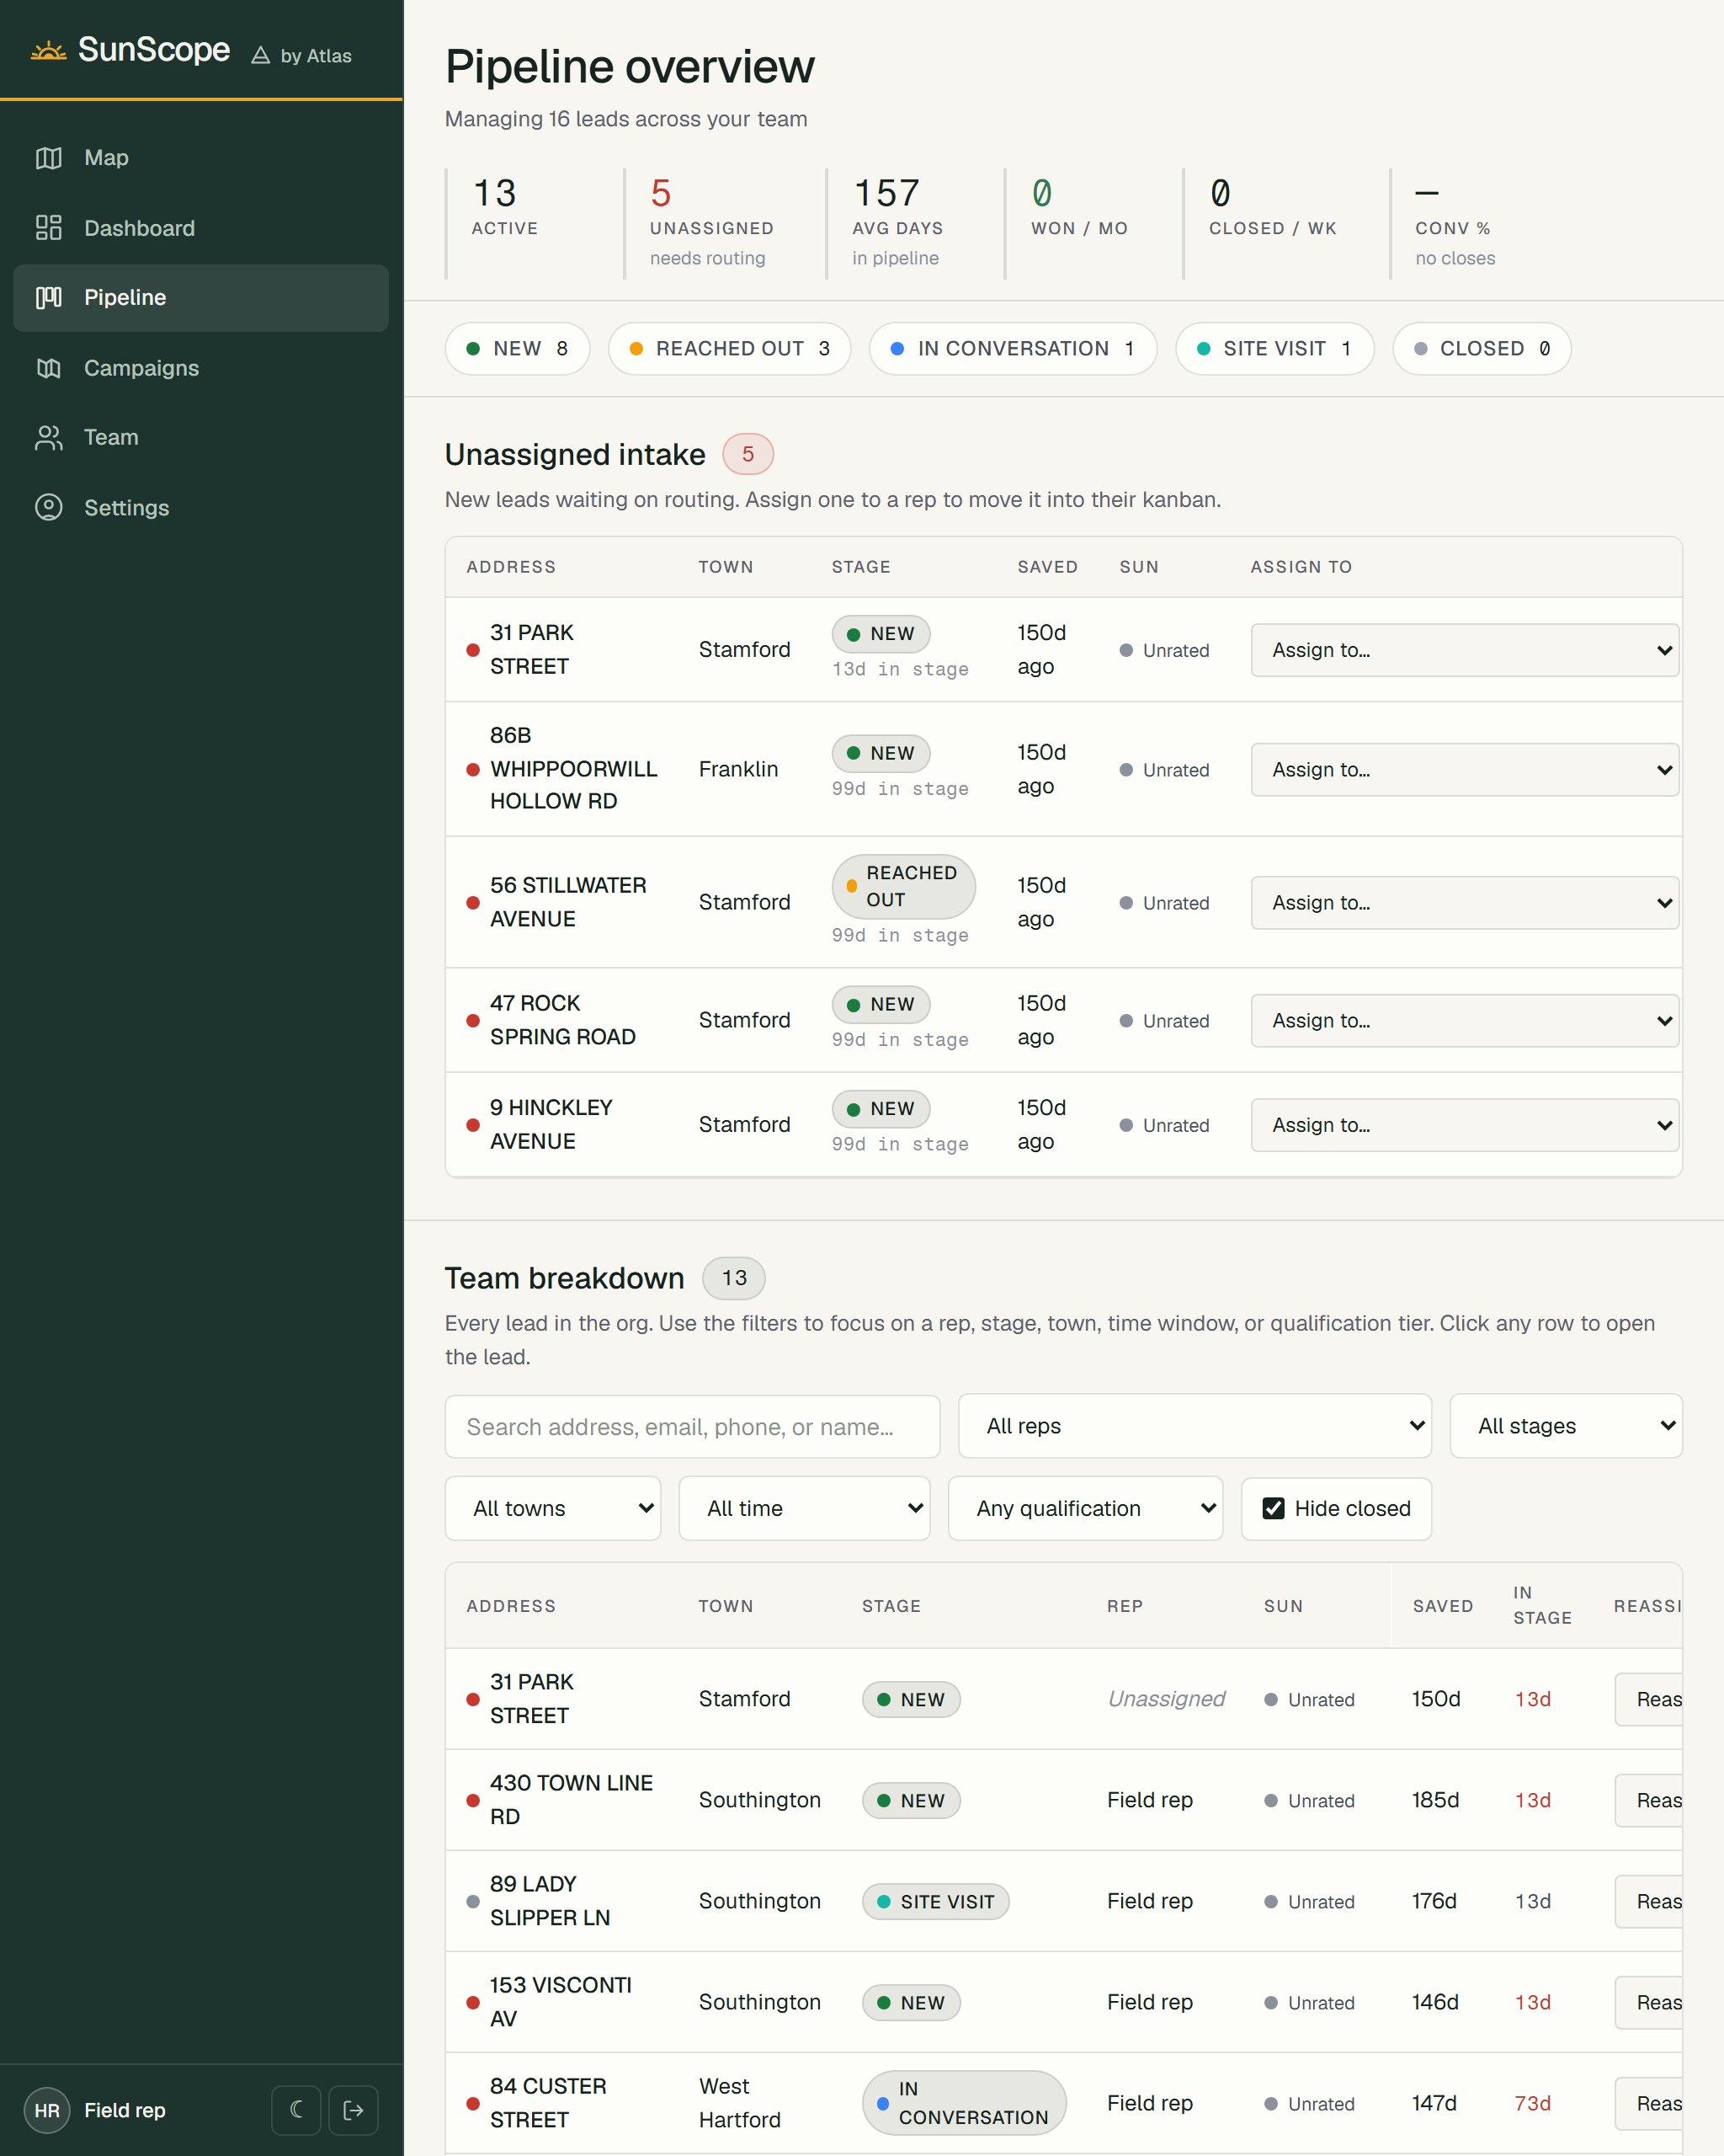Click the Team people icon
The width and height of the screenshot is (1724, 2156).
[x=49, y=438]
